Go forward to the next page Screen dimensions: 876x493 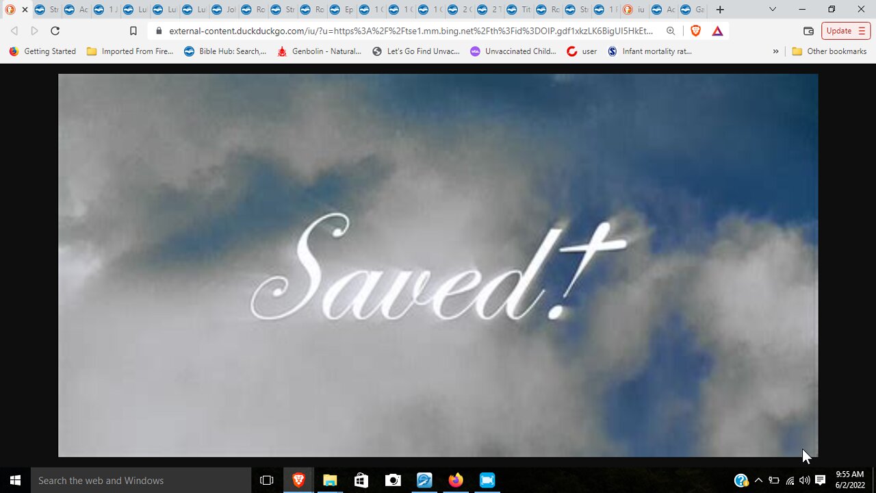point(34,31)
